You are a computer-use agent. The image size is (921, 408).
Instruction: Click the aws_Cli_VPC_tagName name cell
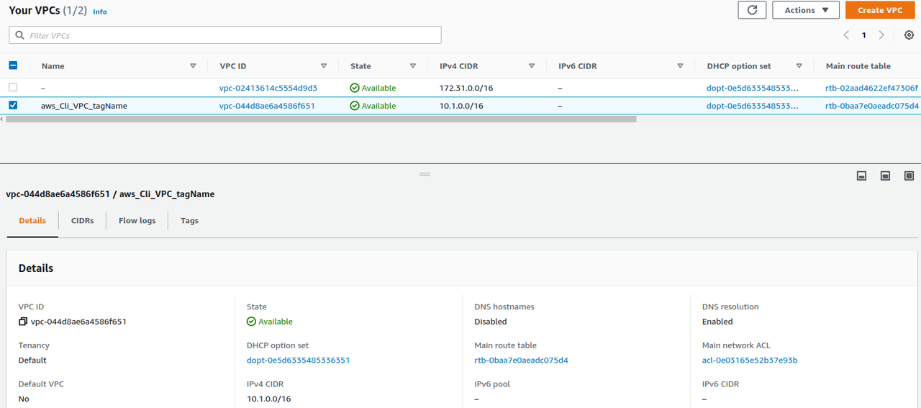point(84,106)
